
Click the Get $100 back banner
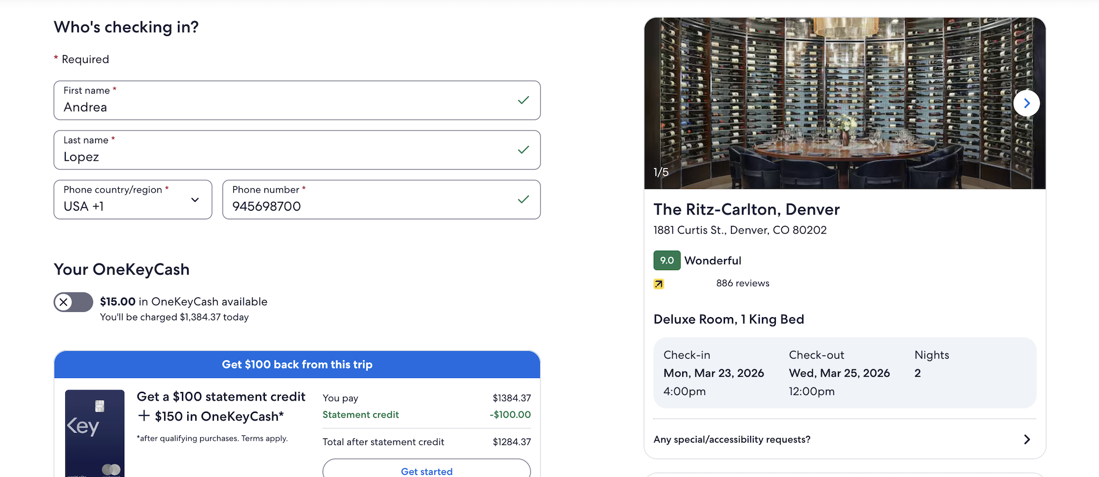(297, 365)
